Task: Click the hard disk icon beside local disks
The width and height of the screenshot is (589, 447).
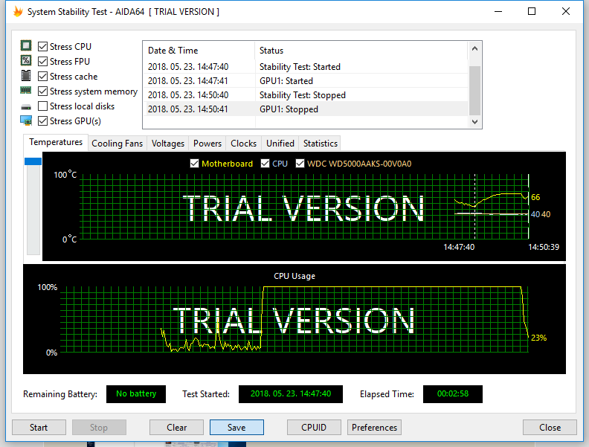Action: point(26,106)
